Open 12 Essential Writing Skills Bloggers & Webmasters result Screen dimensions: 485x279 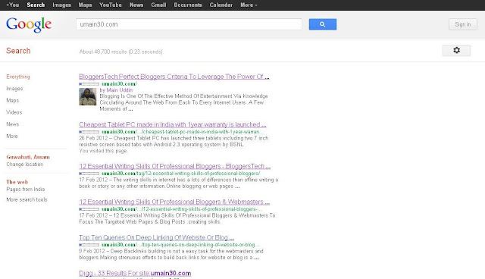174,202
